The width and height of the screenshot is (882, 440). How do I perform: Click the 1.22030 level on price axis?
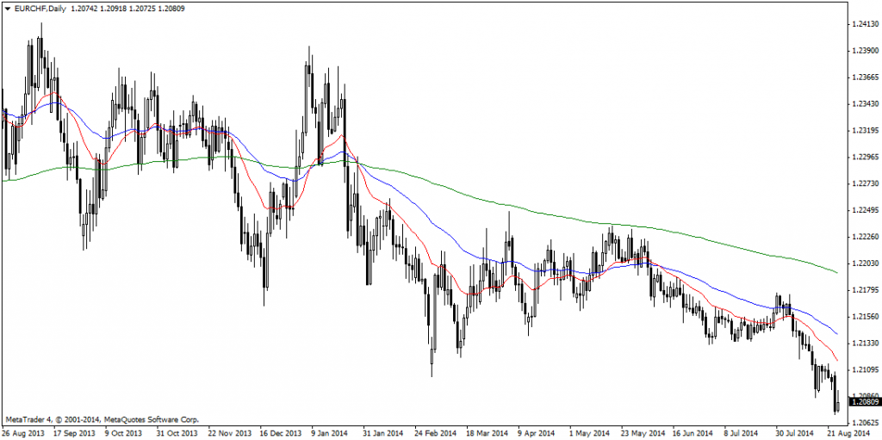864,263
